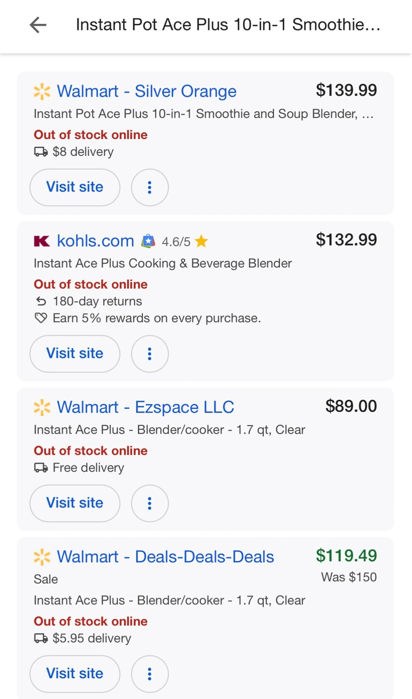Click the yellow star rating icon
The width and height of the screenshot is (412, 699).
201,241
